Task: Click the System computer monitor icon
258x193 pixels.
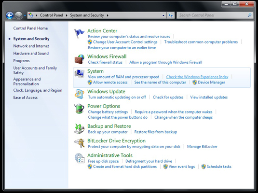Action: [79, 74]
